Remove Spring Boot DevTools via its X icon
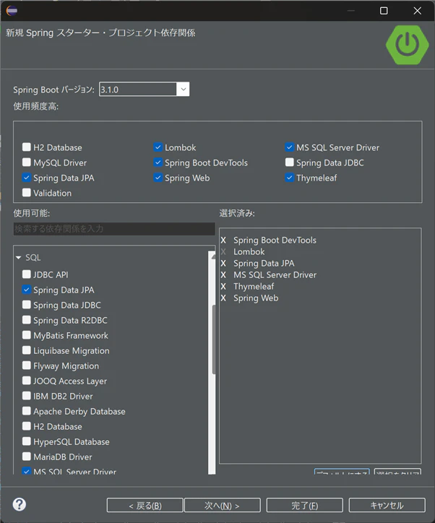 tap(223, 240)
